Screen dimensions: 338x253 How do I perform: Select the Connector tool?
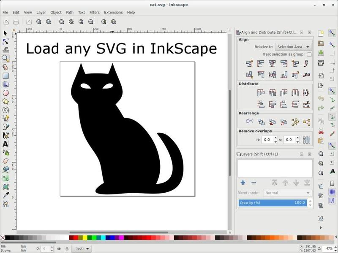5,204
